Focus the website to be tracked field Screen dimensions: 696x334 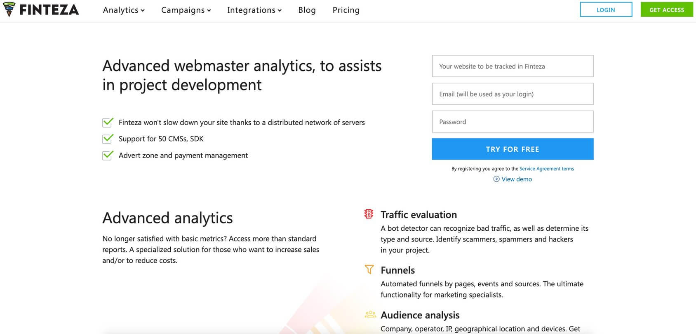513,66
